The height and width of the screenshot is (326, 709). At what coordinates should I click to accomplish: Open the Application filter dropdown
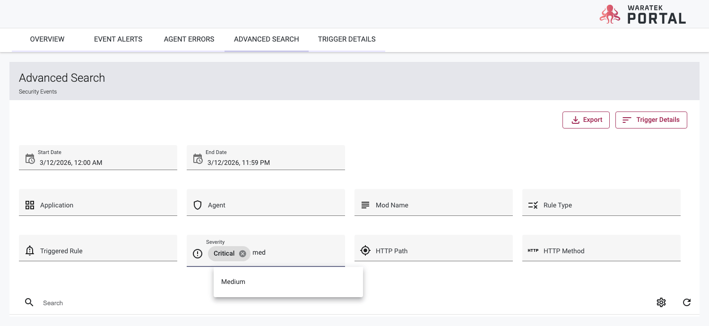98,205
